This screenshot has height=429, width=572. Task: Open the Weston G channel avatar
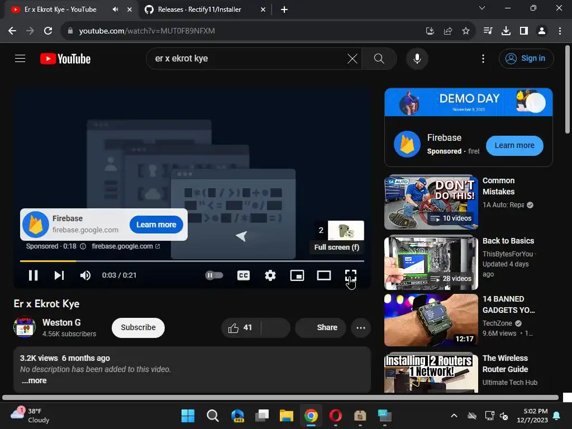click(x=25, y=327)
